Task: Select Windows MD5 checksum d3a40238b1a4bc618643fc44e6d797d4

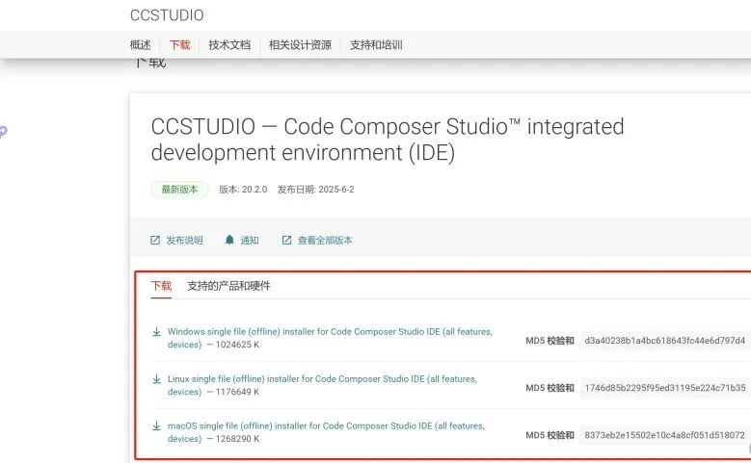Action: 665,341
